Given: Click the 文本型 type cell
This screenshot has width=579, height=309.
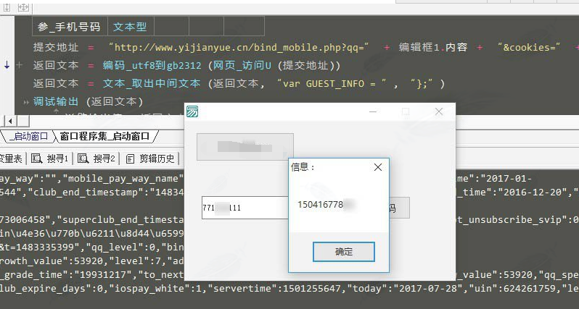Looking at the screenshot, I should 130,27.
